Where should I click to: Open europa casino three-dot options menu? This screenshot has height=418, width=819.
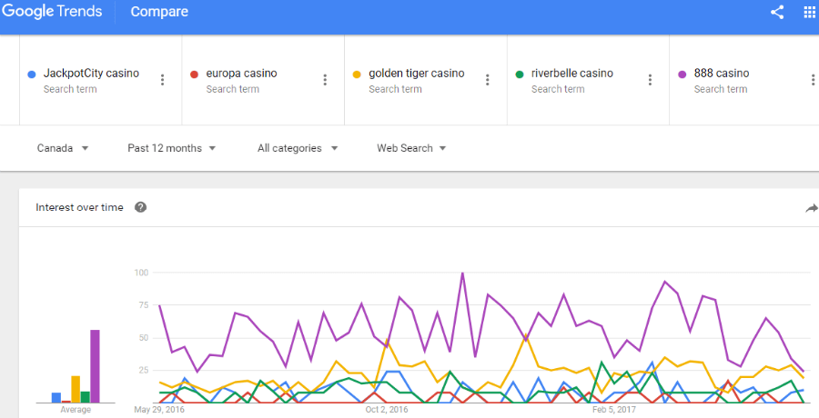(x=325, y=80)
